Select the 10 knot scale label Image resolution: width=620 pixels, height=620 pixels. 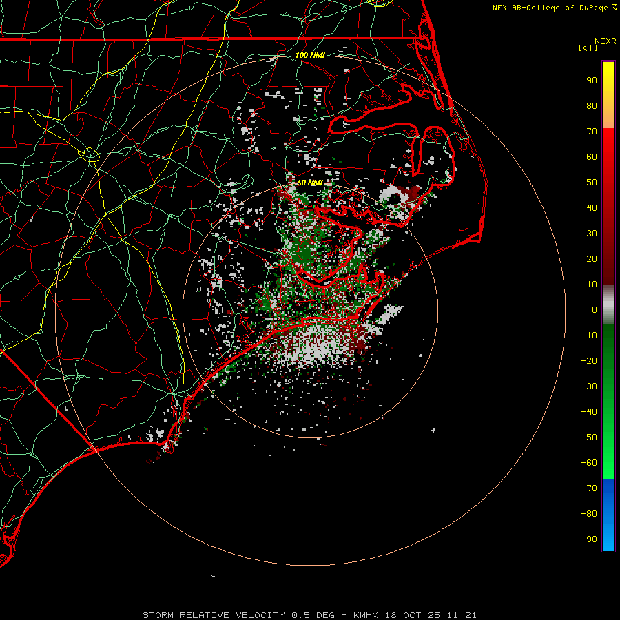[592, 285]
